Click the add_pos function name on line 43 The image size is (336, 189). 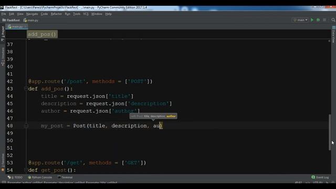(52, 89)
